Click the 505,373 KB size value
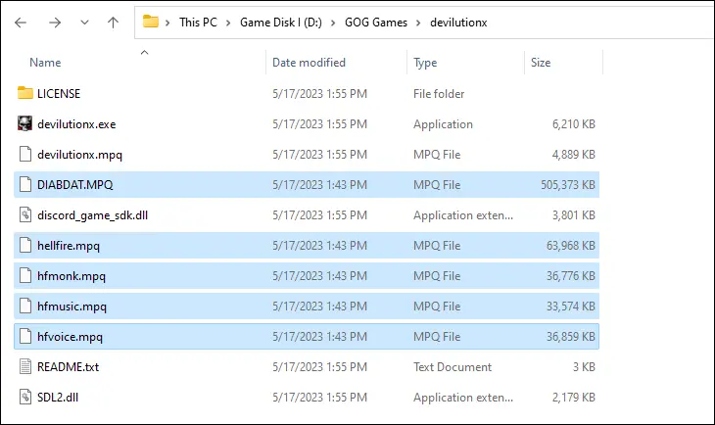Screen dimensions: 715x425 568,185
